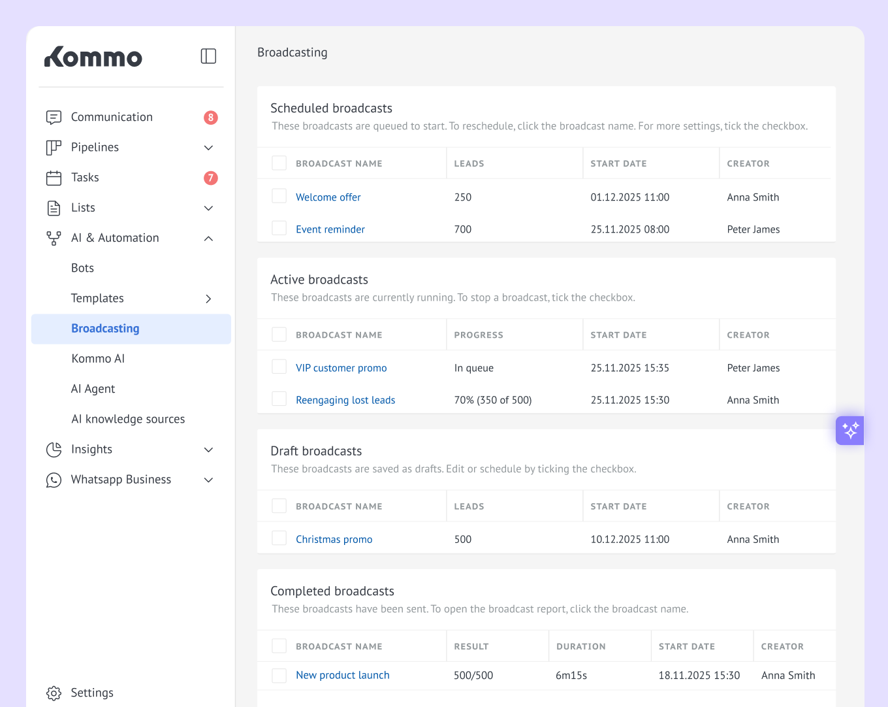Open the New product launch report

[x=342, y=675]
